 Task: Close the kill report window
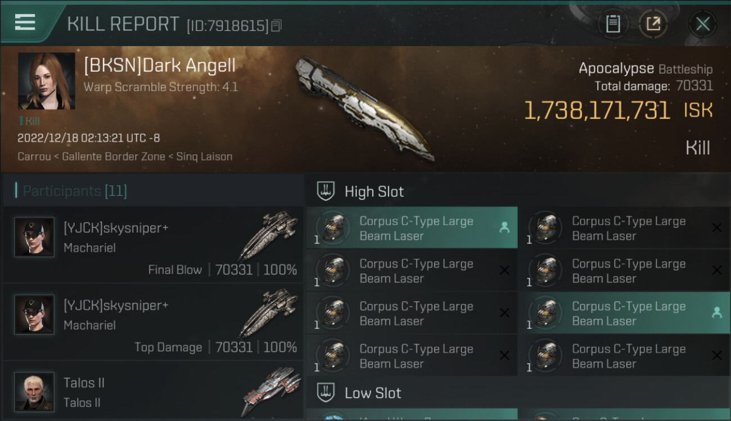point(702,24)
